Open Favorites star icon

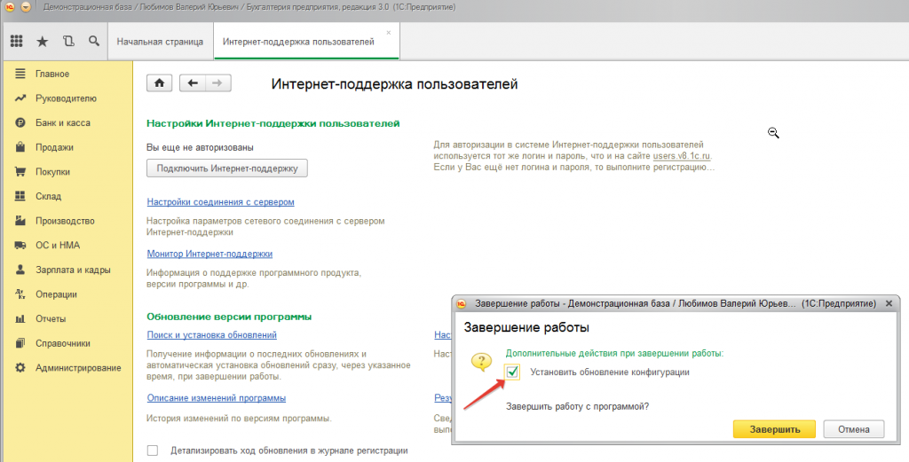pos(42,42)
